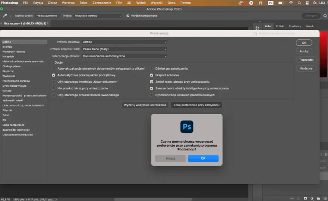Image resolution: width=328 pixels, height=201 pixels.
Task: Click Zeruj preferencje przy zamykaniu button
Action: coord(196,105)
